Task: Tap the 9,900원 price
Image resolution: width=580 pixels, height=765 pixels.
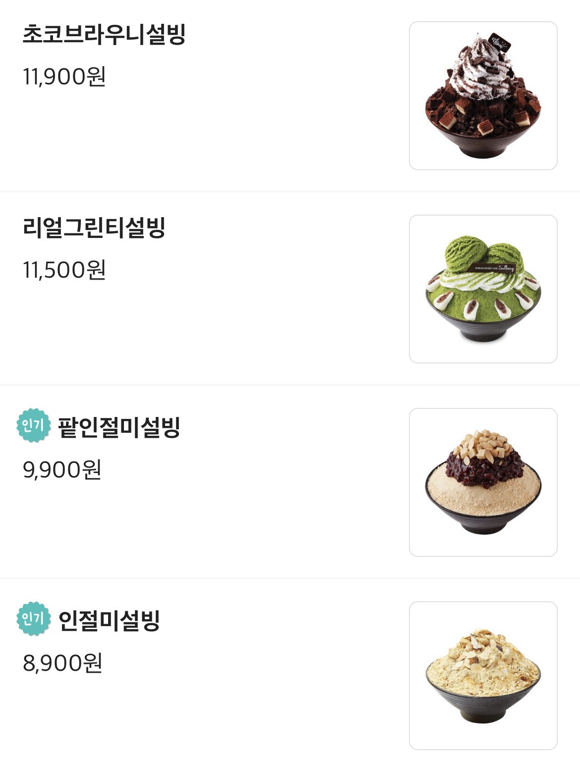Action: coord(62,470)
